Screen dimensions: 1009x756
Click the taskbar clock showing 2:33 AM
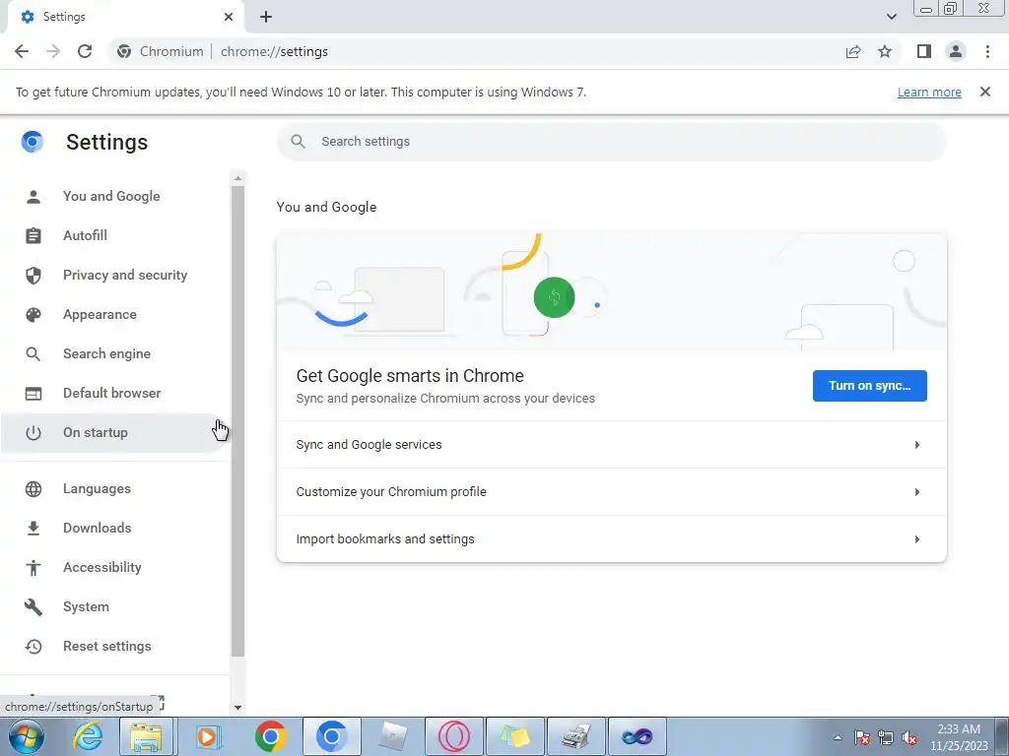[x=958, y=737]
